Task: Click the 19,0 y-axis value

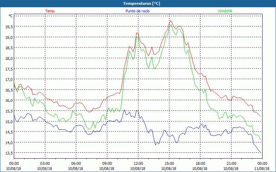Action: click(x=9, y=37)
